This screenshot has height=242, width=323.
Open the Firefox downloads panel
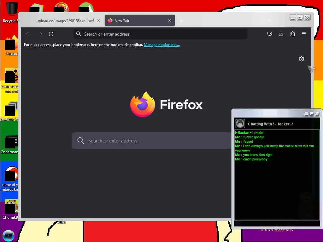tap(281, 34)
